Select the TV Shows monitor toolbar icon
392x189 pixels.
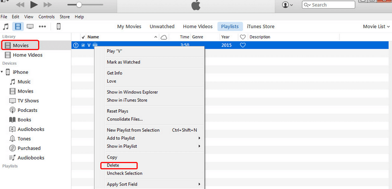(x=30, y=26)
